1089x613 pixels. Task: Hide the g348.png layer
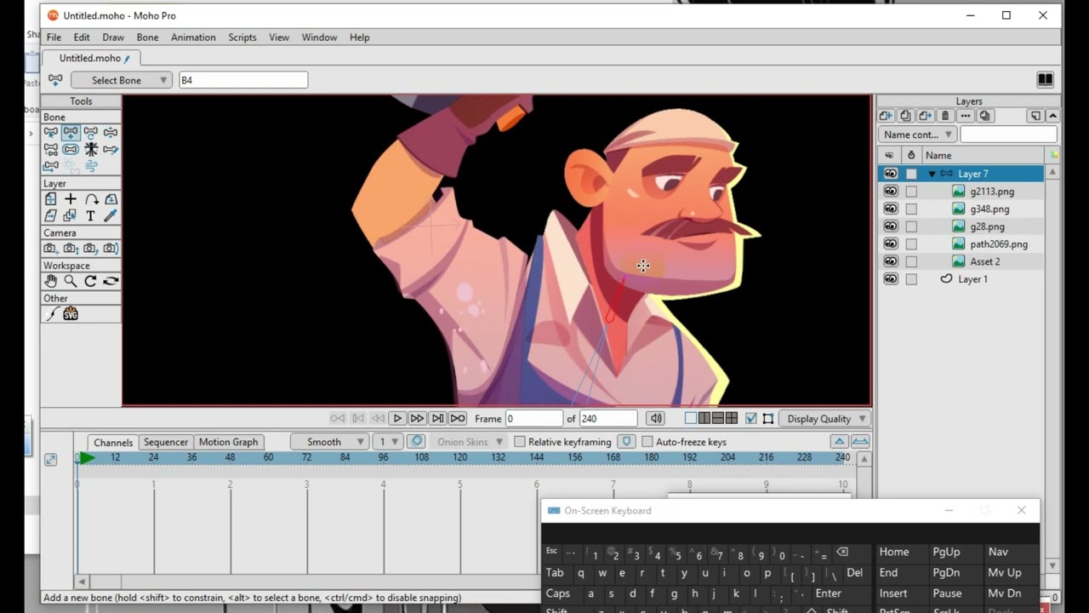point(891,209)
